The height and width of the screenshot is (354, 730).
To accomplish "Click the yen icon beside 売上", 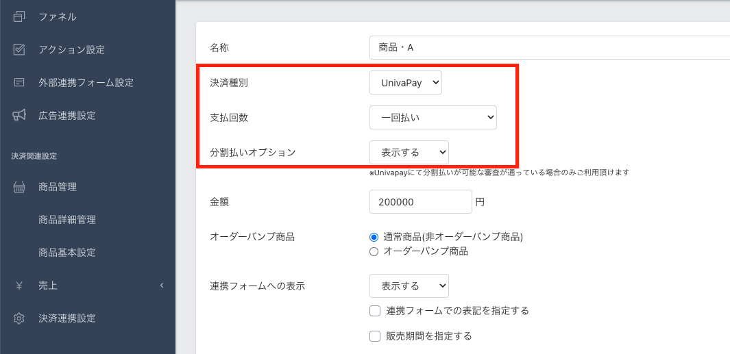I will tap(19, 286).
